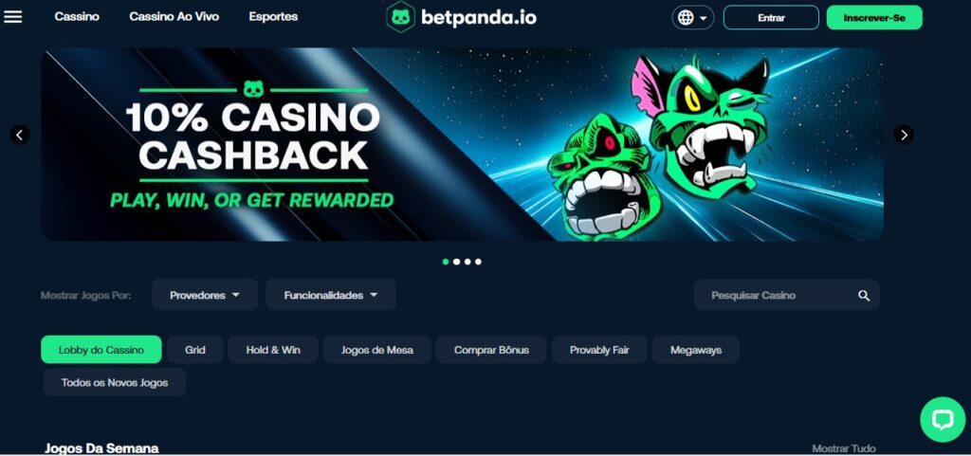
Task: Open the live chat bubble
Action: click(943, 419)
